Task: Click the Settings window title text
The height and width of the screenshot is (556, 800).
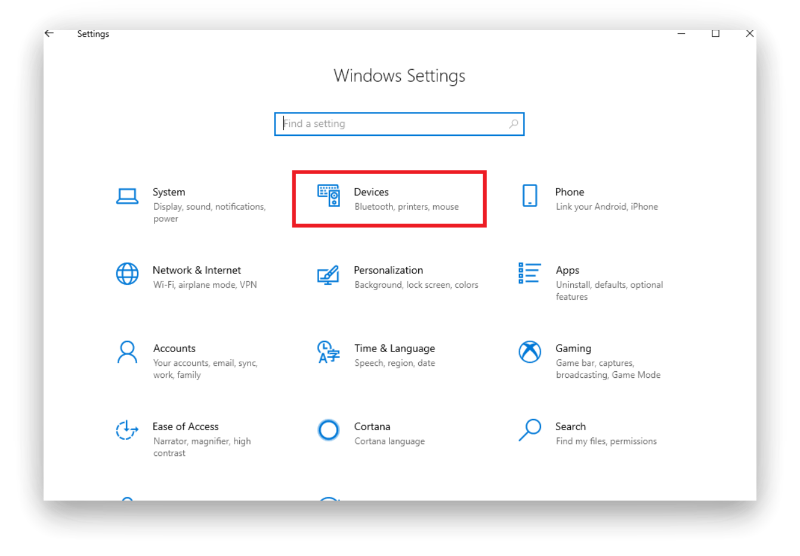Action: pyautogui.click(x=93, y=34)
